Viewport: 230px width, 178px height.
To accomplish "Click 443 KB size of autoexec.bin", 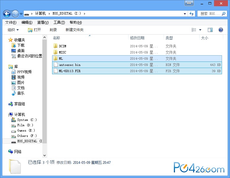I will pyautogui.click(x=215, y=65).
